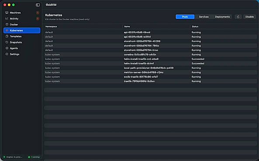Select the Kubernetes sidebar item

pyautogui.click(x=22, y=31)
